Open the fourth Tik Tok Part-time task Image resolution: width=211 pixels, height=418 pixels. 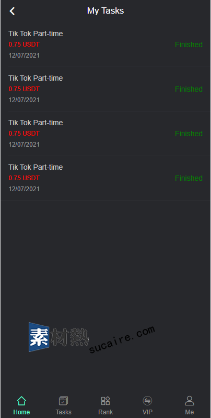click(105, 178)
